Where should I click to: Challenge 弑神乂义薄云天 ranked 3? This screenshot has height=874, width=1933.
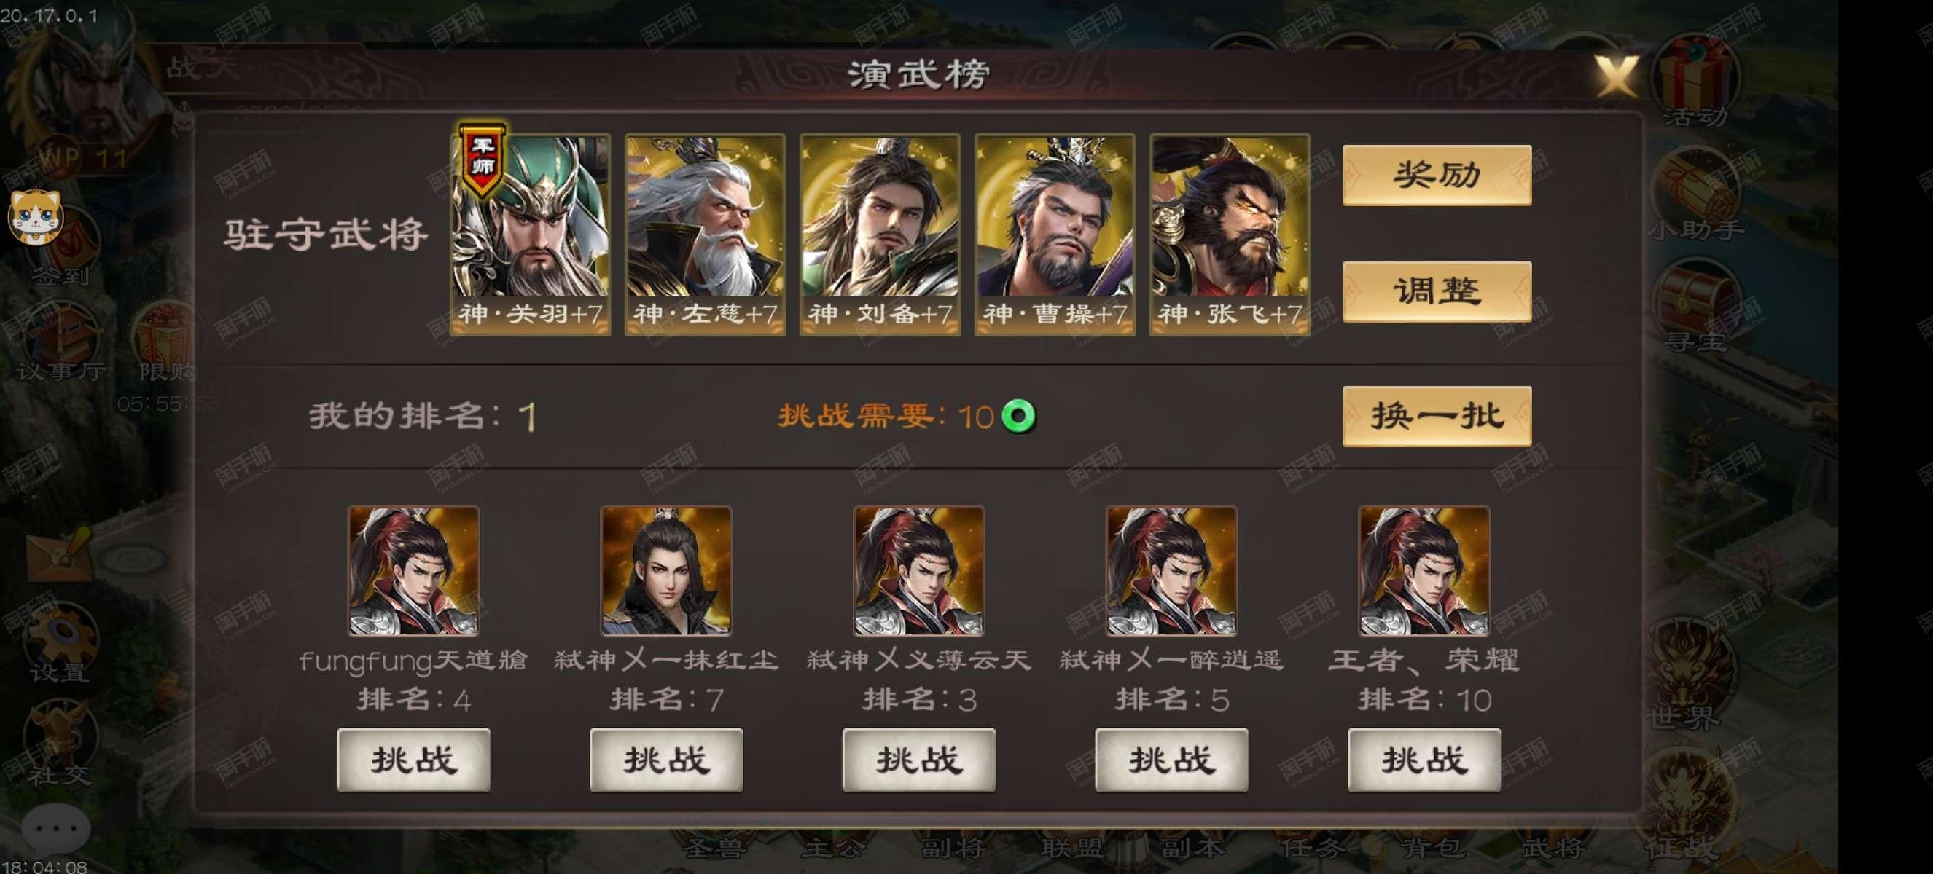[919, 760]
